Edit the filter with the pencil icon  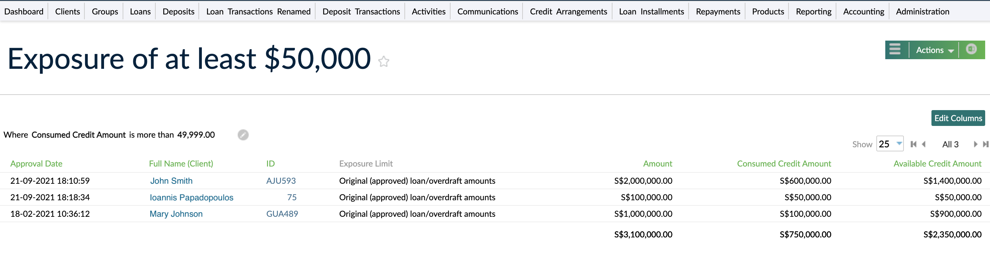point(243,135)
